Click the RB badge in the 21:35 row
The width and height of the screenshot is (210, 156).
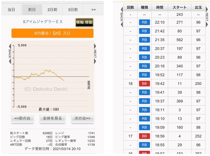point(144,40)
